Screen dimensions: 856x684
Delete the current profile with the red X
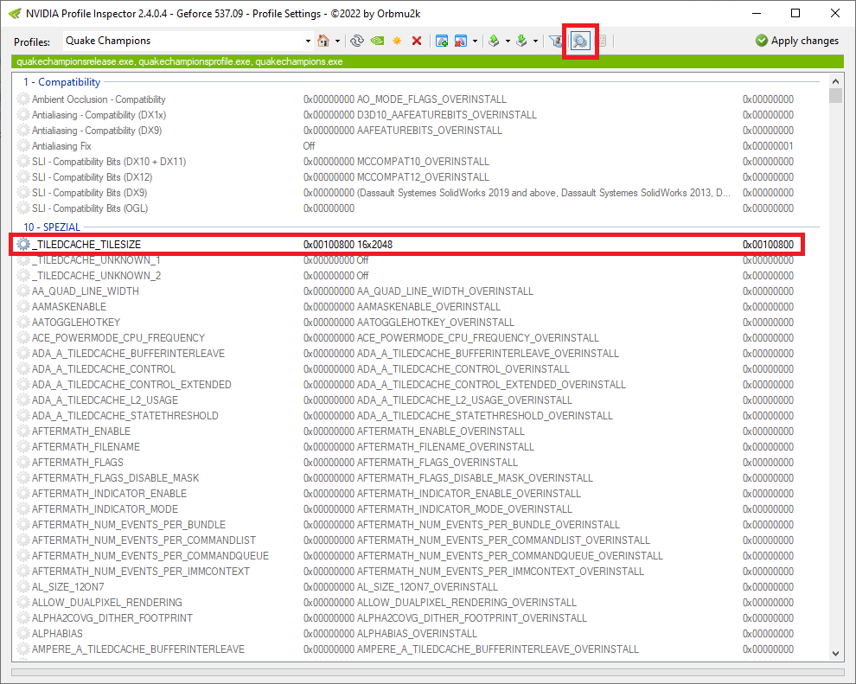click(417, 41)
